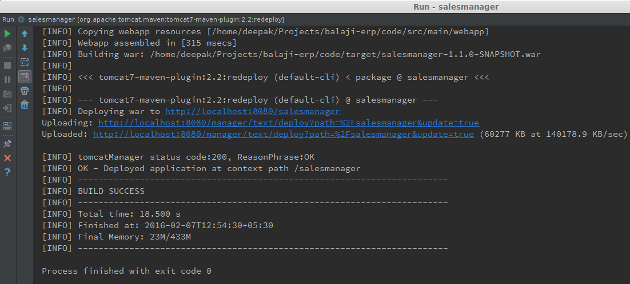Viewport: 630px width, 284px height.
Task: Click the Stop process square icon
Action: pyautogui.click(x=7, y=66)
